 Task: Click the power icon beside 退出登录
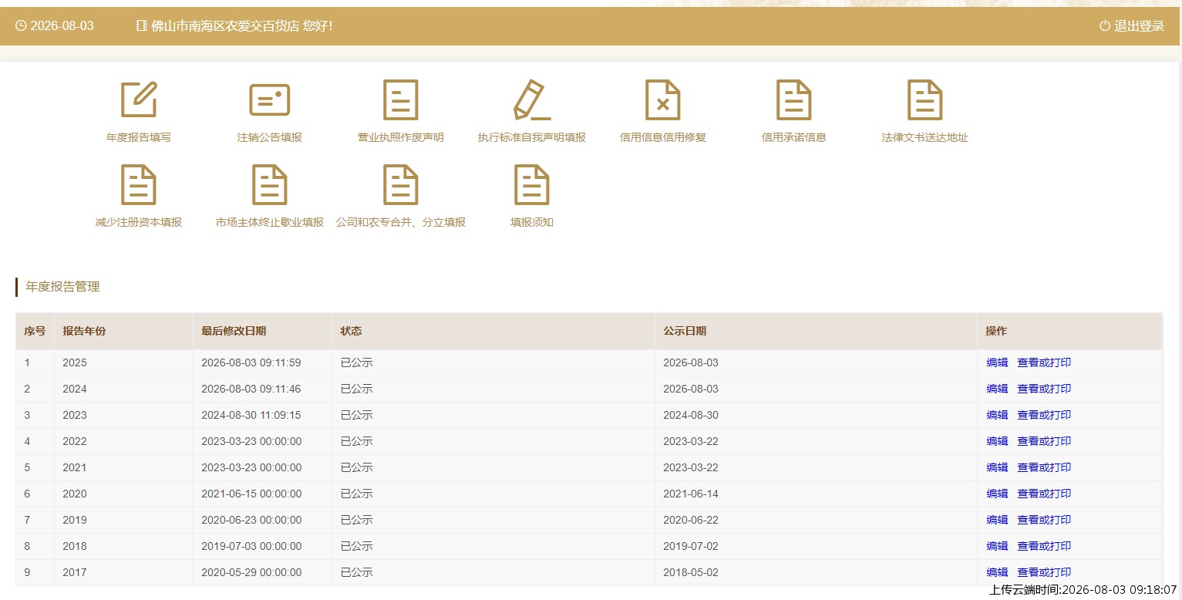click(1105, 25)
